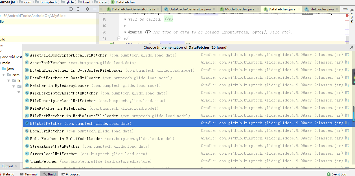Click library icon at end of ThumbFetcher row
The width and height of the screenshot is (355, 176).
347,161
